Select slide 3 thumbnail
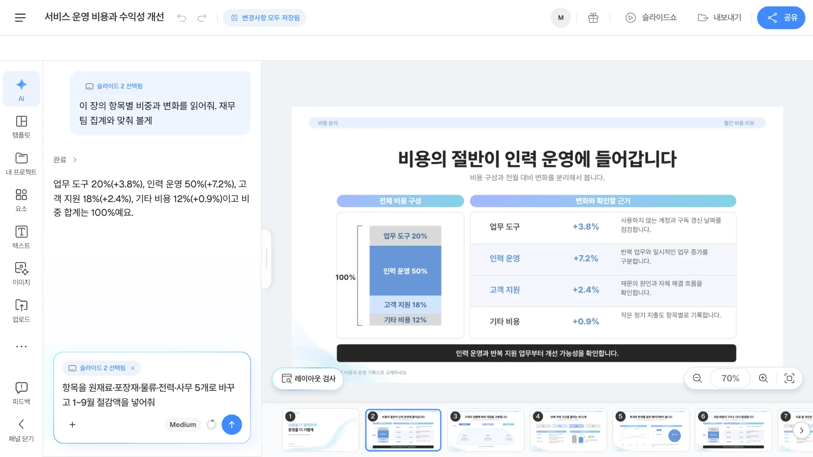Viewport: 813px width, 457px height. click(486, 430)
